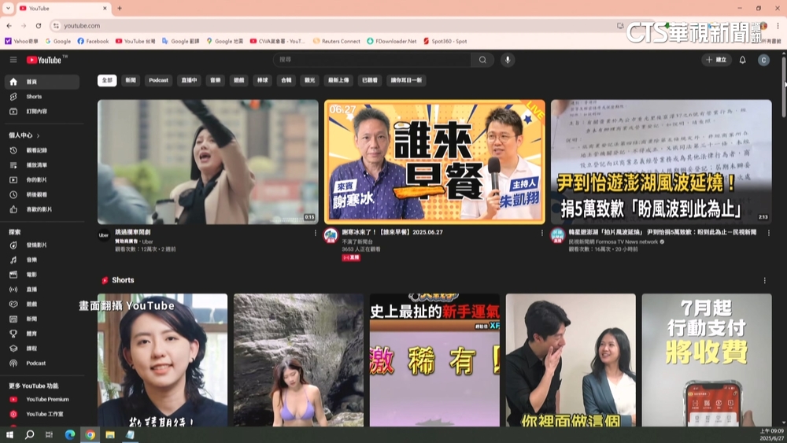
Task: Open Shorts shelf more options menu
Action: tap(764, 280)
